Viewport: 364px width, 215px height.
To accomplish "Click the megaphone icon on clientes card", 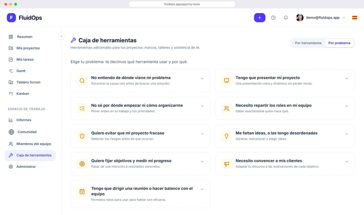I will tap(226, 164).
